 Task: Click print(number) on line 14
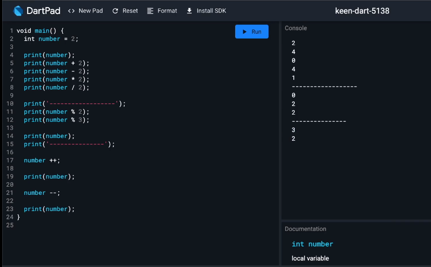(49, 136)
